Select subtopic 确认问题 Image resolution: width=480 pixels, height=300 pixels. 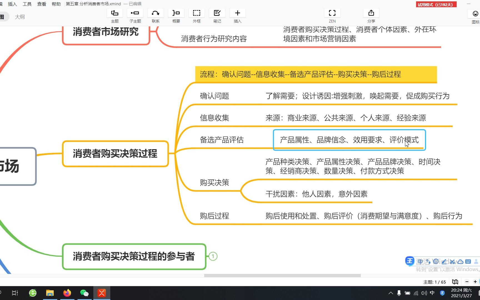[x=214, y=96]
